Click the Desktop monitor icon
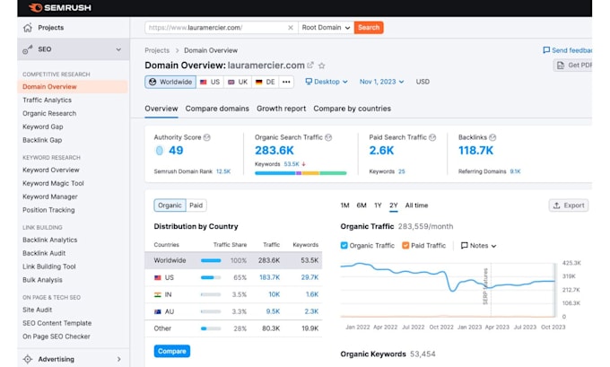 click(309, 82)
